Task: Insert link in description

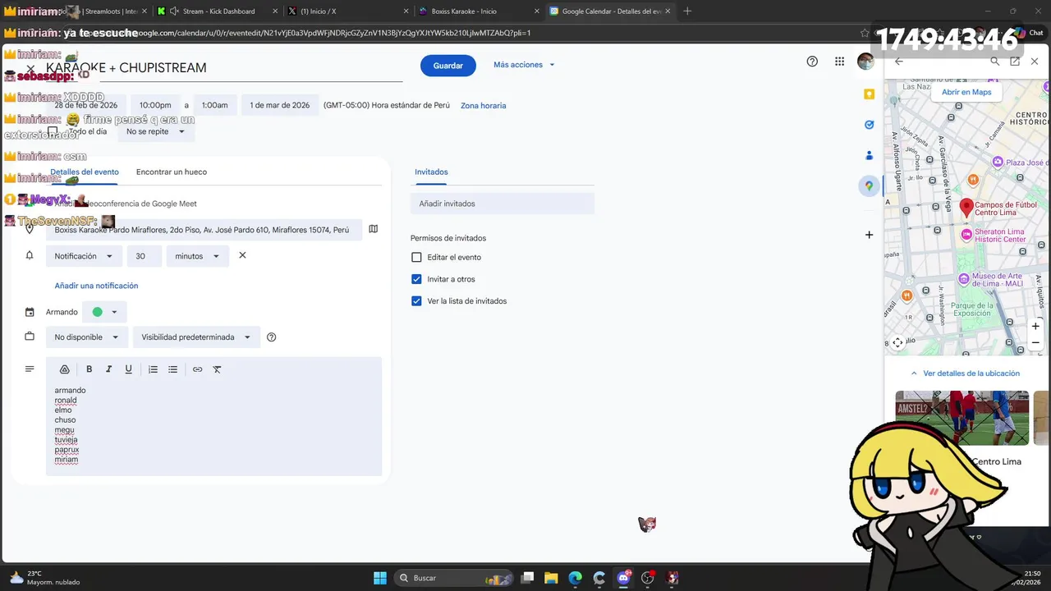Action: point(197,369)
